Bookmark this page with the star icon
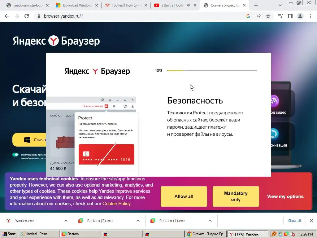Image resolution: width=317 pixels, height=238 pixels. (268, 16)
